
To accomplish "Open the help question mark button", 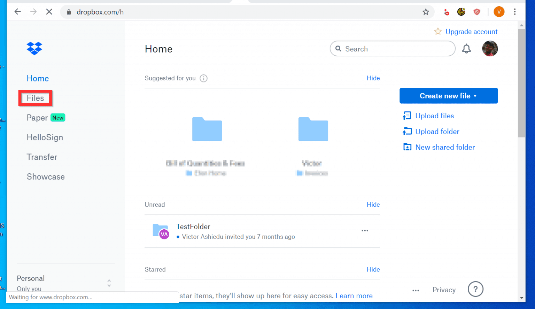I will [475, 289].
